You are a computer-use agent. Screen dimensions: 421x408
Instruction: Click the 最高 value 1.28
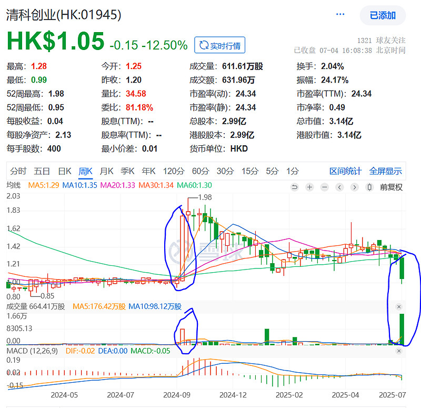[x=38, y=66]
